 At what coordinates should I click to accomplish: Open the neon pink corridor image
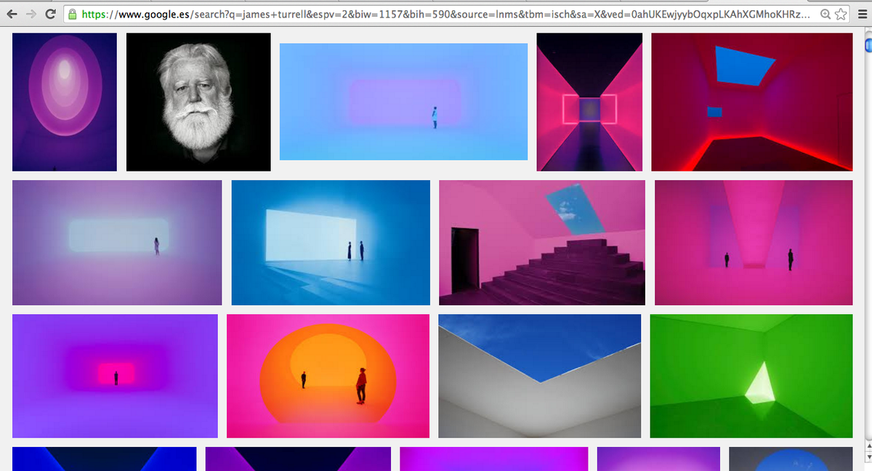pos(589,102)
